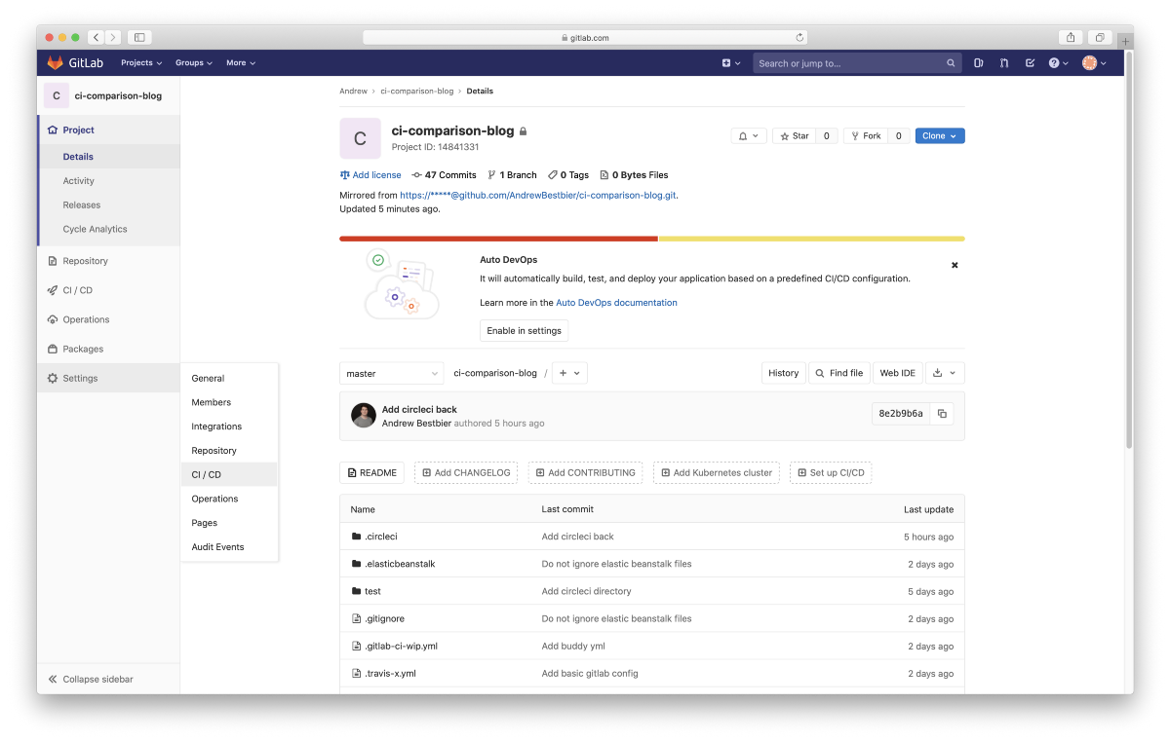Click the .elasticbeanstalk folder icon
Image resolution: width=1170 pixels, height=742 pixels.
356,564
